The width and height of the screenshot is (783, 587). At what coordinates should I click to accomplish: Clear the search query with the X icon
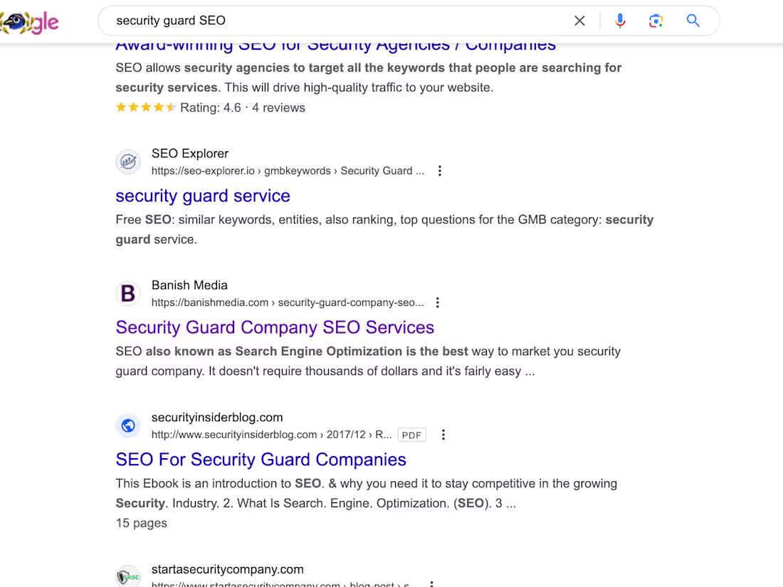pos(579,21)
